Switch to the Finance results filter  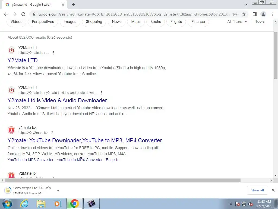[198, 22]
